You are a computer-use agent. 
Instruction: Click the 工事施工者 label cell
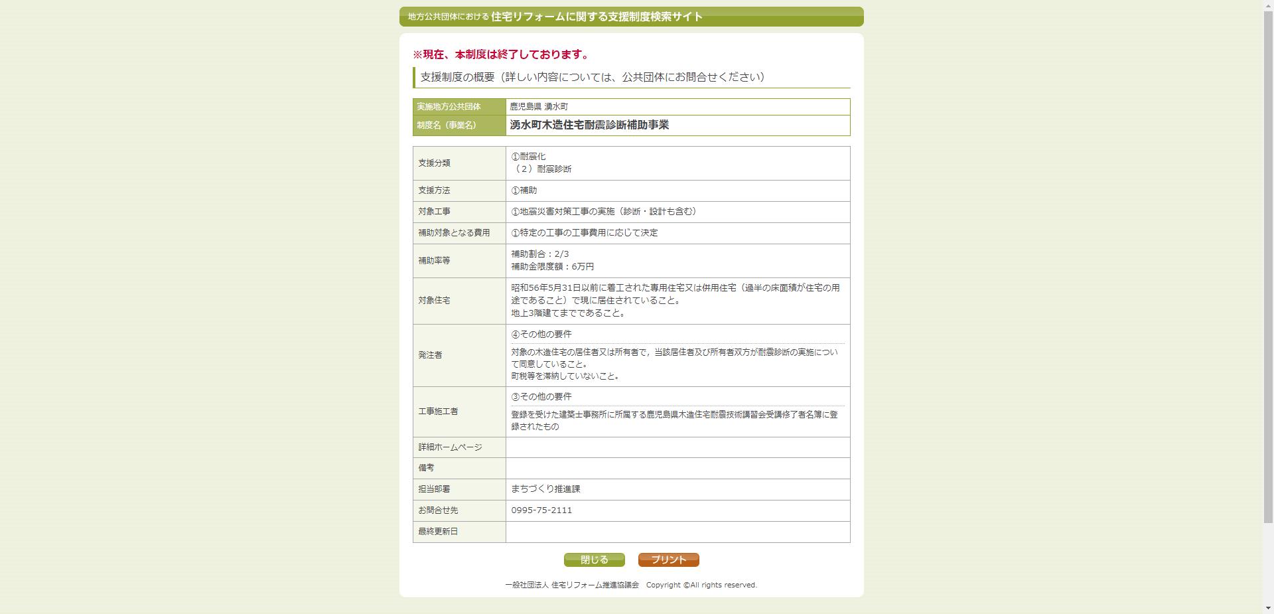438,412
